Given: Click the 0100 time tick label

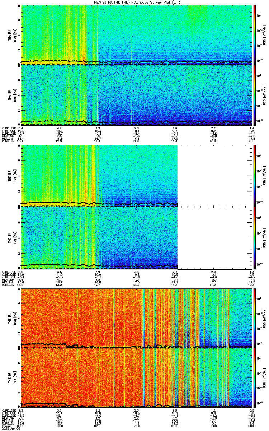Looking at the screenshot, I should pos(59,426).
